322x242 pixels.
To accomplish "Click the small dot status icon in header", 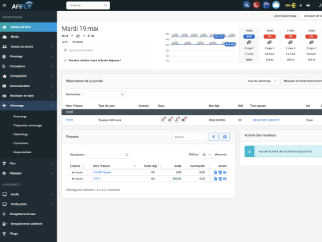I will 301,5.
